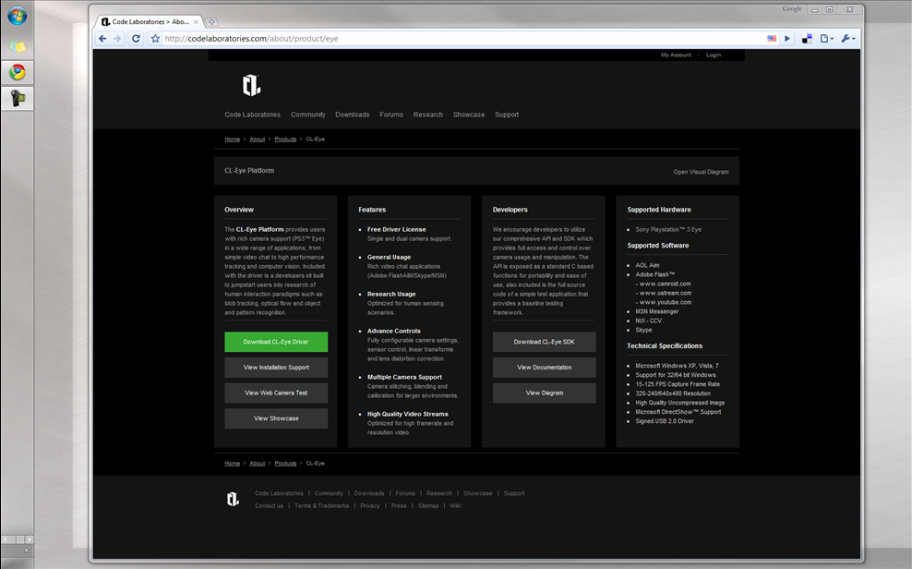Click Sony Playstation 3 Eye hardware entry

click(668, 230)
